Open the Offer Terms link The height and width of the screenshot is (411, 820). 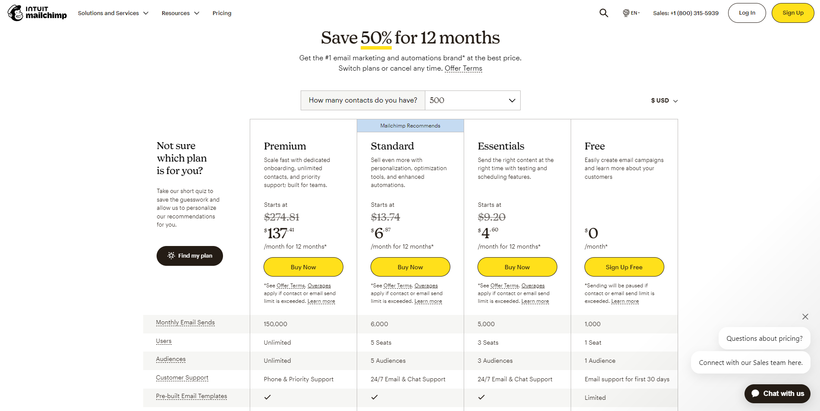point(463,68)
